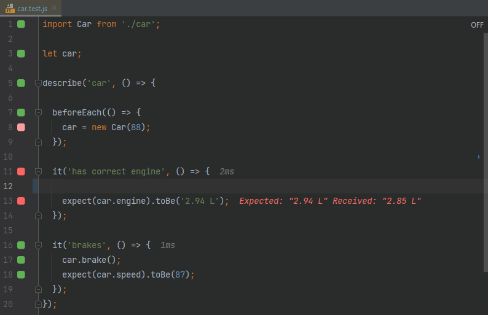This screenshot has height=315, width=488.
Task: Collapse beforeEach block at its closing bracket
Action: tap(38, 142)
